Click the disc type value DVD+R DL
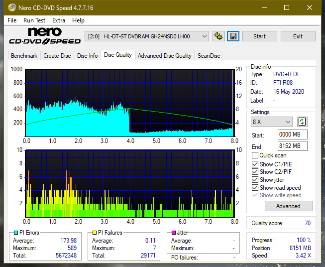This screenshot has width=325, height=267. (287, 74)
